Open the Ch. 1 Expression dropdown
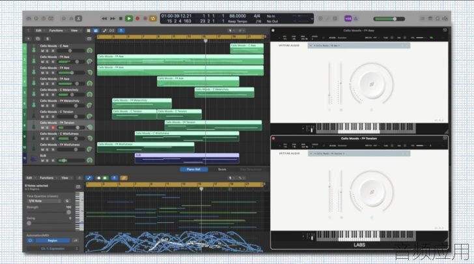Screen dimensions: 474x264 [x=53, y=248]
